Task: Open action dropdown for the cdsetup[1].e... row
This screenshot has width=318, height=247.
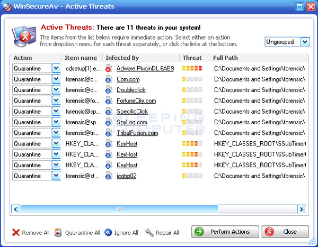Action: 56,68
